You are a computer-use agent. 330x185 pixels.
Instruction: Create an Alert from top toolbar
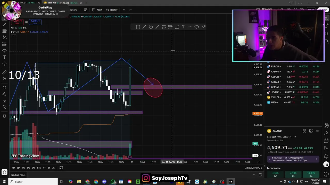(97, 10)
